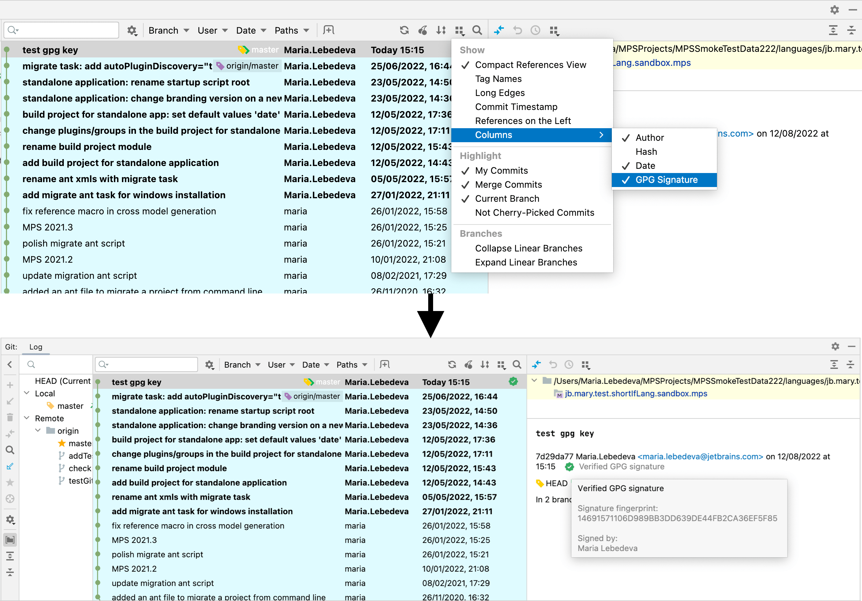
Task: Open jb.mary.test.shortIfLang.sandbox.mps file link in lower panel
Action: tap(636, 394)
